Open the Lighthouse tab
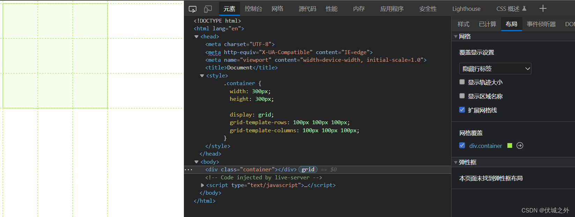575x217 pixels. click(x=466, y=9)
